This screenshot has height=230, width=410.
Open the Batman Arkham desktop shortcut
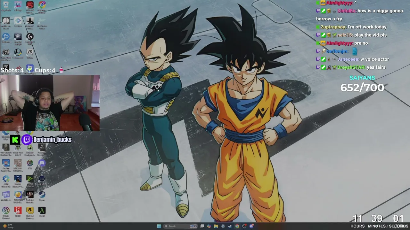coord(30,22)
